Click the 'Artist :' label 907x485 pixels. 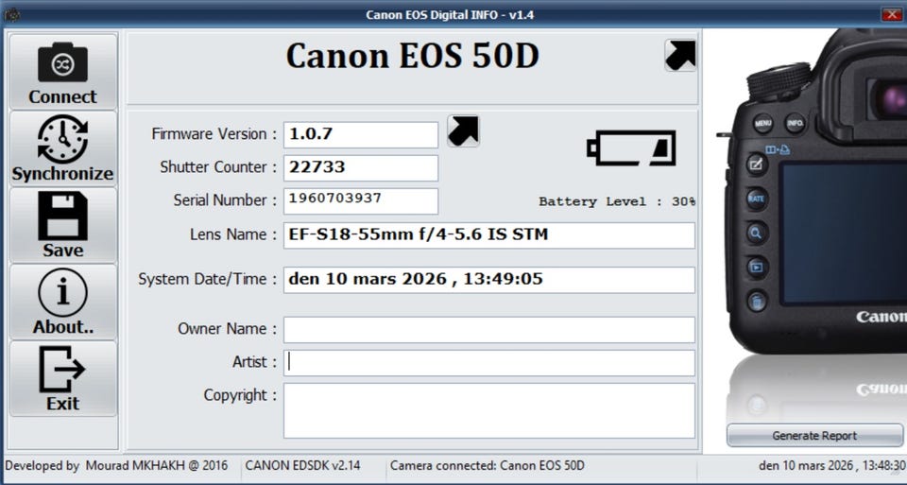point(254,362)
